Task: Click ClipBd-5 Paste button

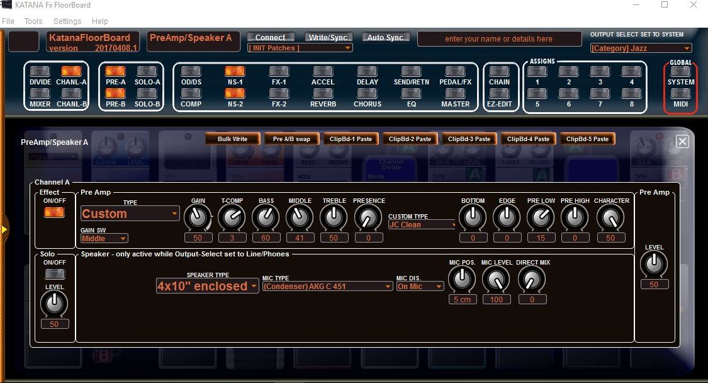Action: [x=587, y=139]
